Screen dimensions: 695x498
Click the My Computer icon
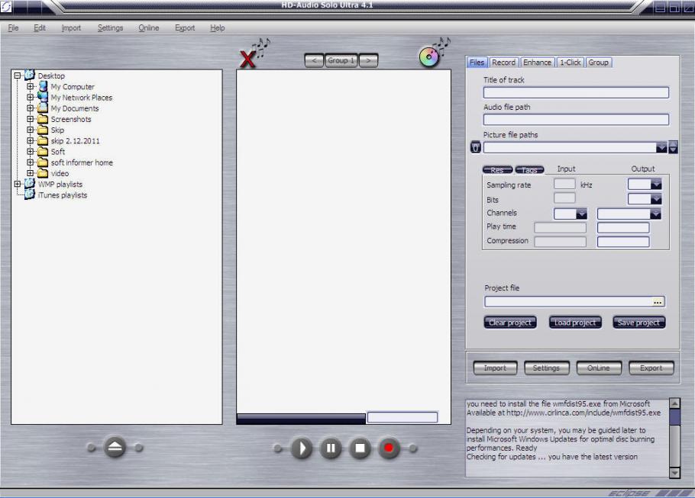pyautogui.click(x=43, y=86)
